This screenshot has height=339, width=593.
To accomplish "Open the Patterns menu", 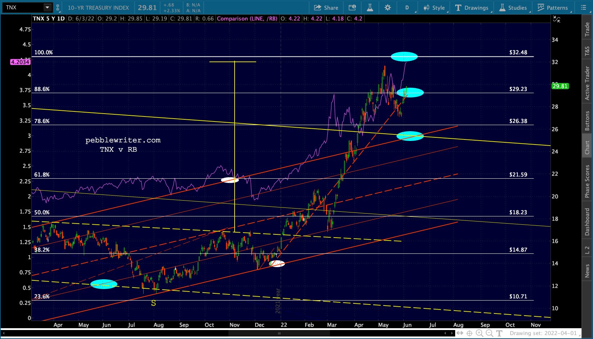I will pos(553,8).
